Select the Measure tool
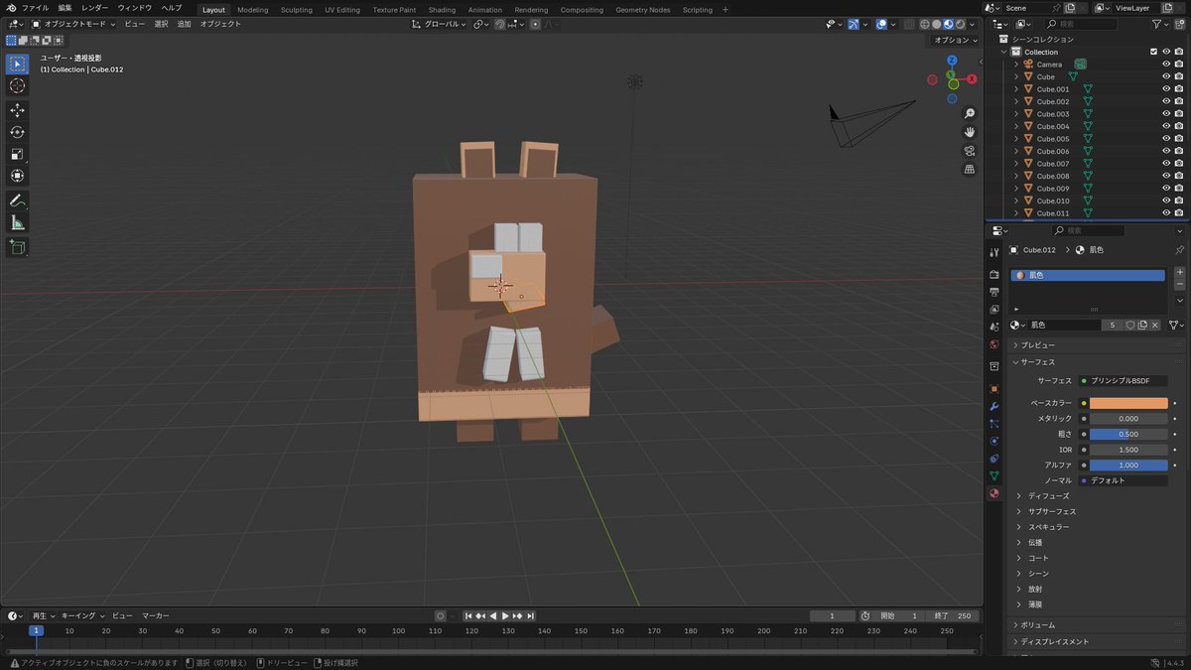1191x670 pixels. (17, 220)
